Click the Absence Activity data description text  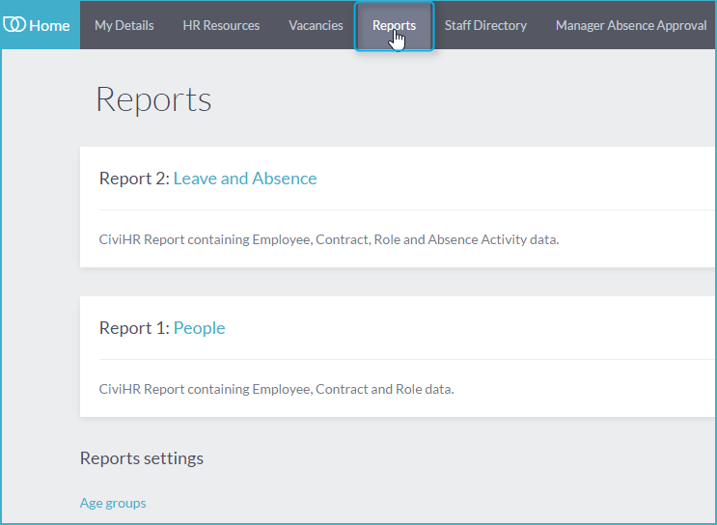tap(329, 239)
